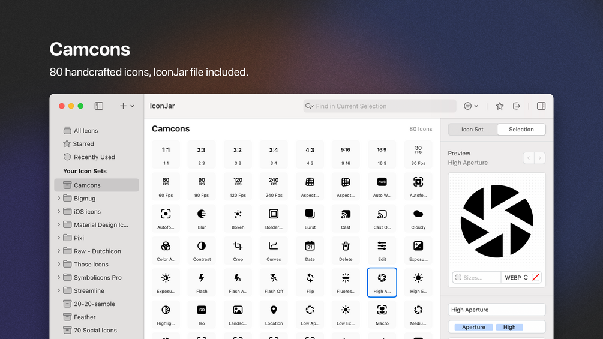
Task: Select the Contrast icon
Action: point(202,251)
